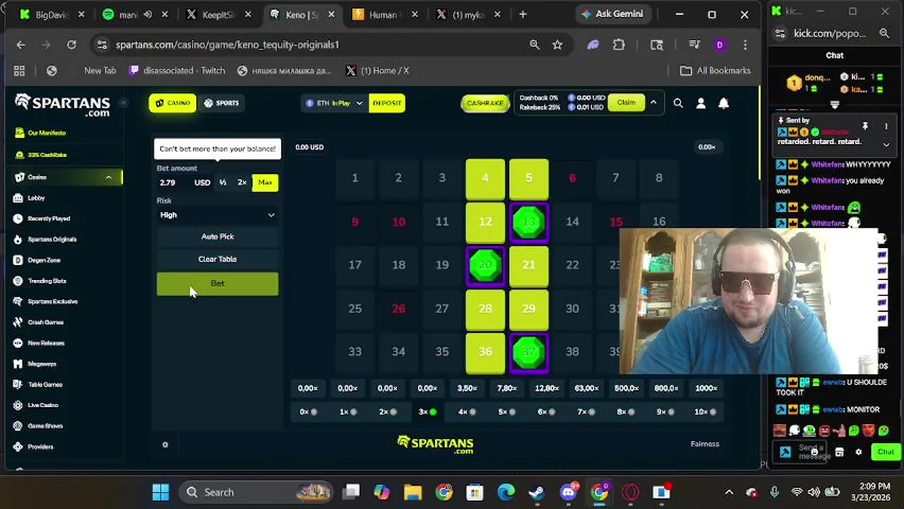
Task: Open Chrome three-dot menu
Action: [x=745, y=45]
